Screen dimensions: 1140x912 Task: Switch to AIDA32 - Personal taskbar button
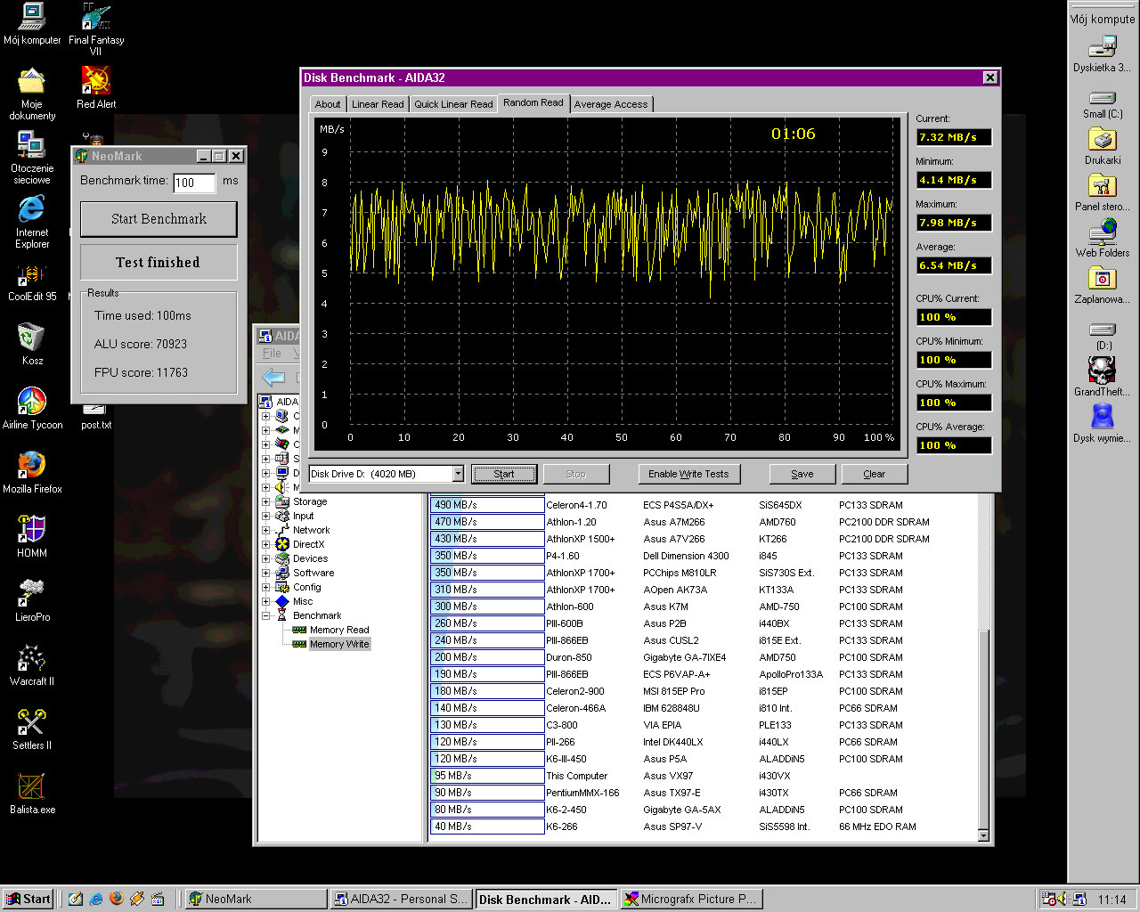coord(401,899)
